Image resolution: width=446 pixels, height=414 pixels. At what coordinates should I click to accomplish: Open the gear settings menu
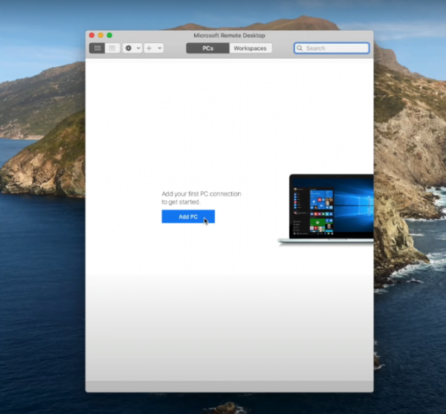point(129,48)
